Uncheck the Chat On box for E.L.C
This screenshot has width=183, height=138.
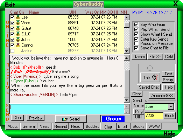tap(12, 34)
